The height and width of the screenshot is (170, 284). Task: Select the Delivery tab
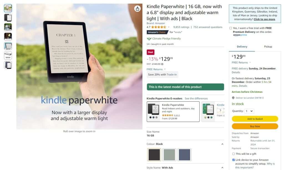[x=242, y=46]
